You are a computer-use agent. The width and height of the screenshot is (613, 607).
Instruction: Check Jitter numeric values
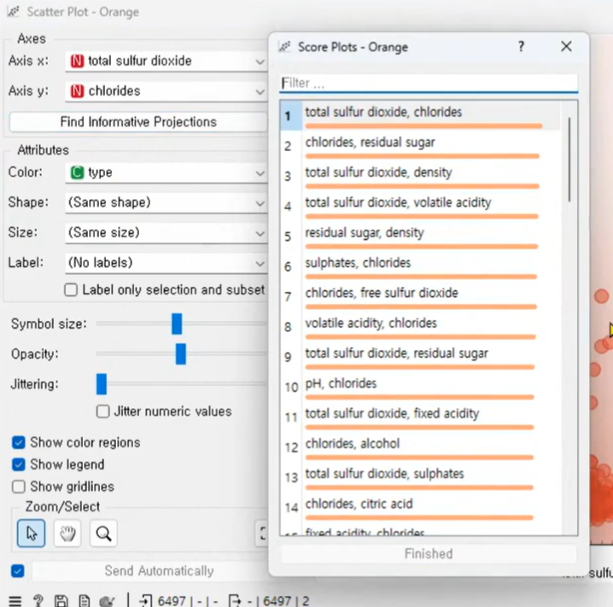[102, 411]
